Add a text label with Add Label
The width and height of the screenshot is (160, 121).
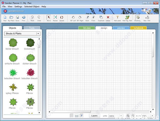coord(117,18)
